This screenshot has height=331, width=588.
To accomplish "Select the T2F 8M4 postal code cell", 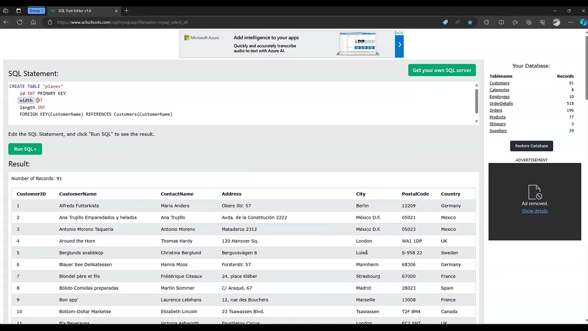I will click(x=411, y=312).
